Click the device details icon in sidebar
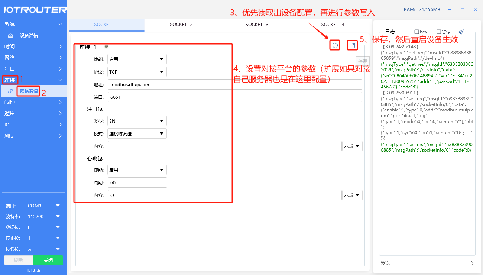This screenshot has width=483, height=275. (10, 36)
